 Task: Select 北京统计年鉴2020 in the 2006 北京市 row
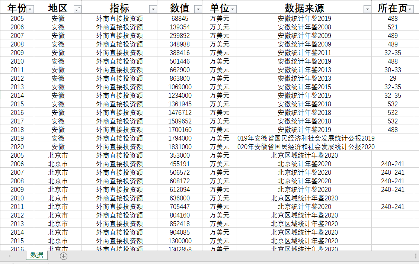(x=304, y=164)
